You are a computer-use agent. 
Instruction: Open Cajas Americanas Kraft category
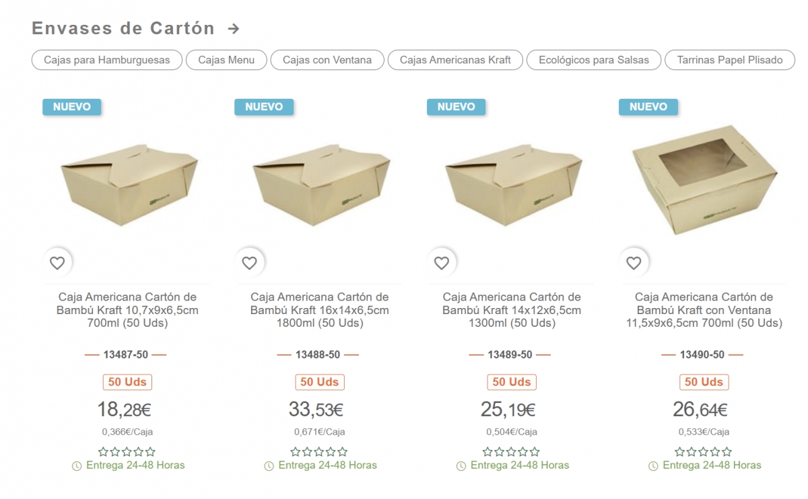(x=455, y=60)
